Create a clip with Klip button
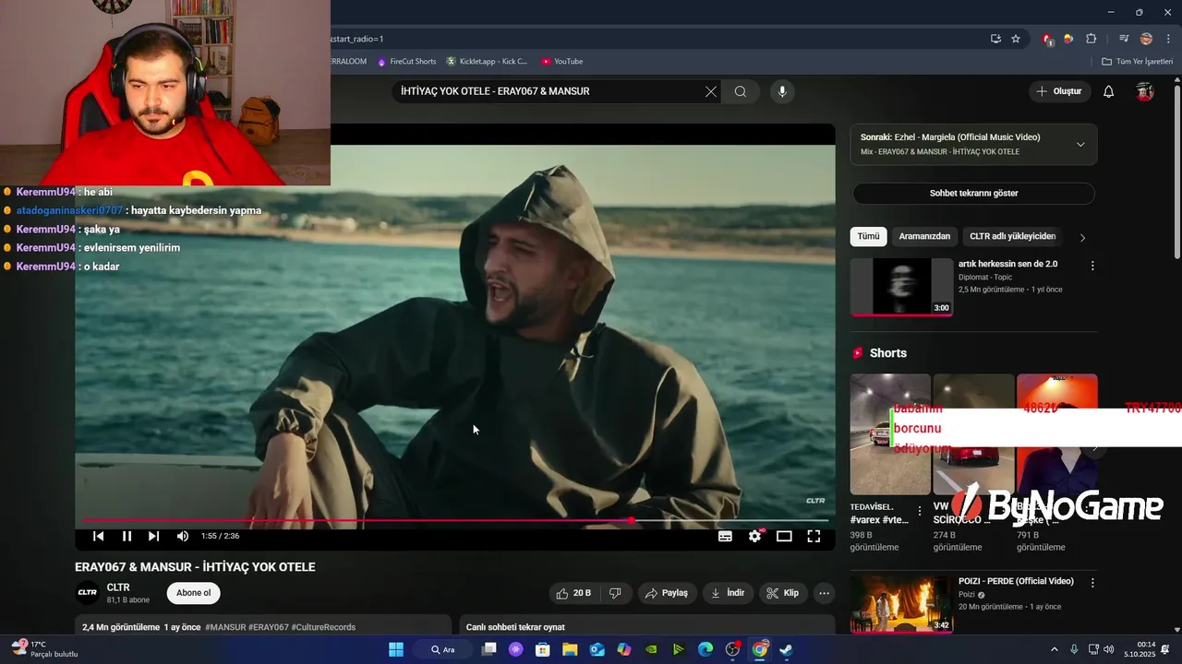This screenshot has height=664, width=1182. click(783, 593)
